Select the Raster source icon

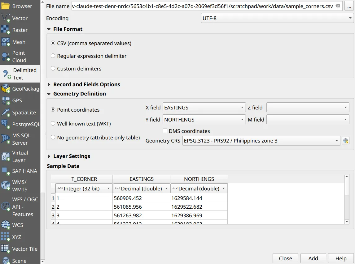[x=6, y=30]
